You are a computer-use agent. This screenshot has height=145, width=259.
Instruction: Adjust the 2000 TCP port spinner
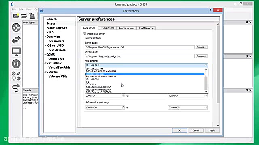[x=123, y=95]
